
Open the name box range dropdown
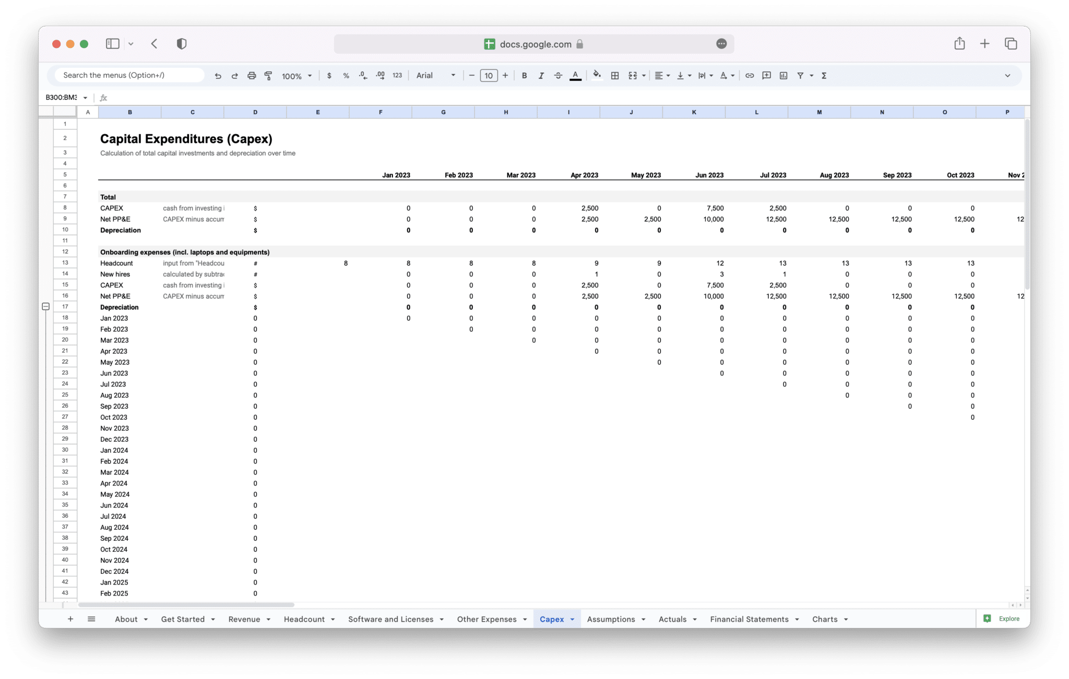pyautogui.click(x=85, y=98)
